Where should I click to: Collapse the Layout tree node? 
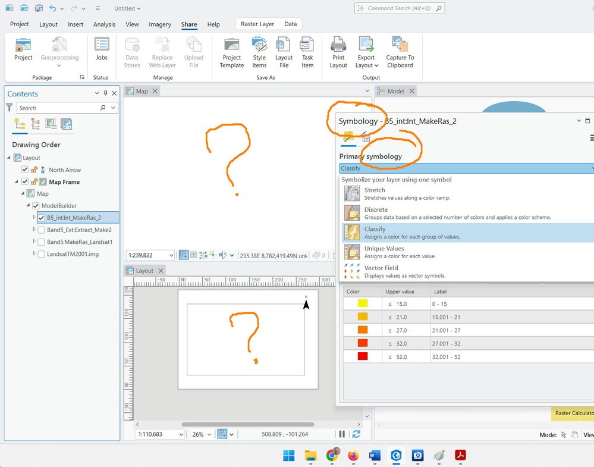[9, 157]
